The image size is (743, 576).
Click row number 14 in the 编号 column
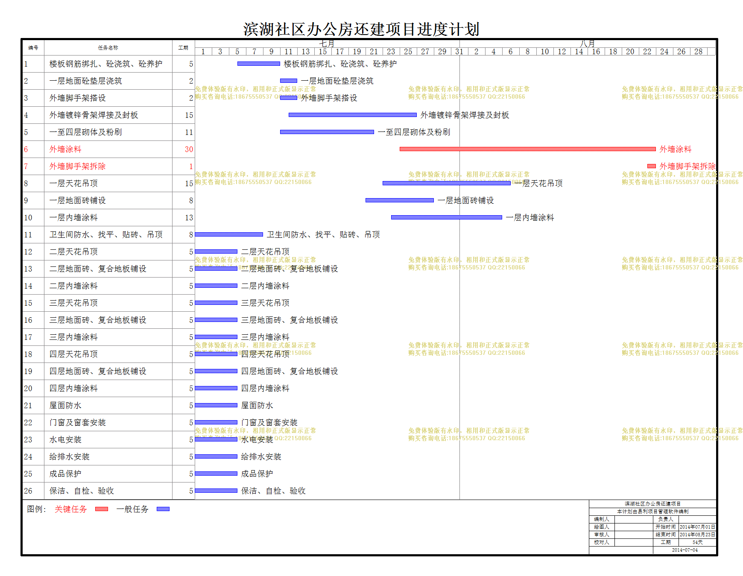tap(28, 286)
